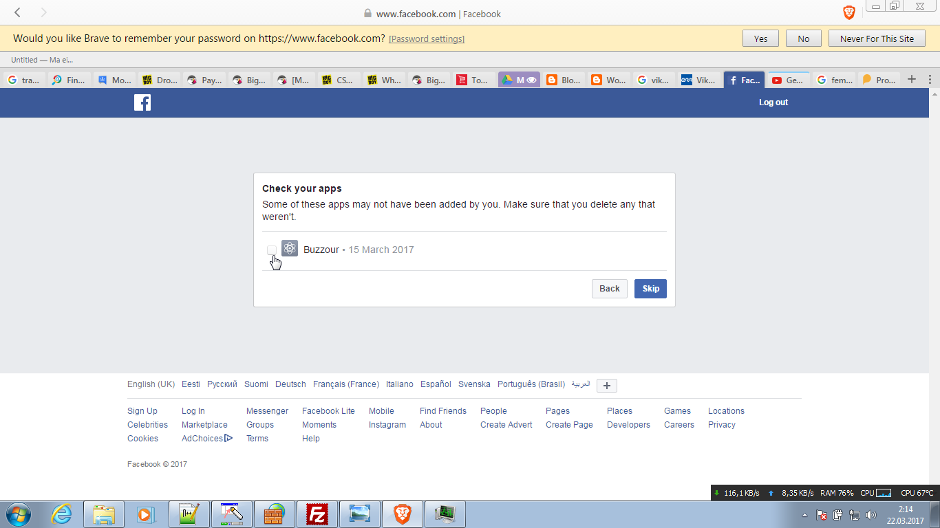
Task: Open FileZilla from the taskbar
Action: click(x=317, y=514)
